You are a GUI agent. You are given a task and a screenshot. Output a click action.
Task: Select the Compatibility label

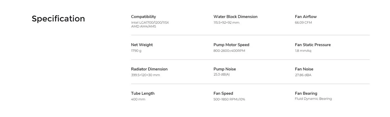coord(143,17)
